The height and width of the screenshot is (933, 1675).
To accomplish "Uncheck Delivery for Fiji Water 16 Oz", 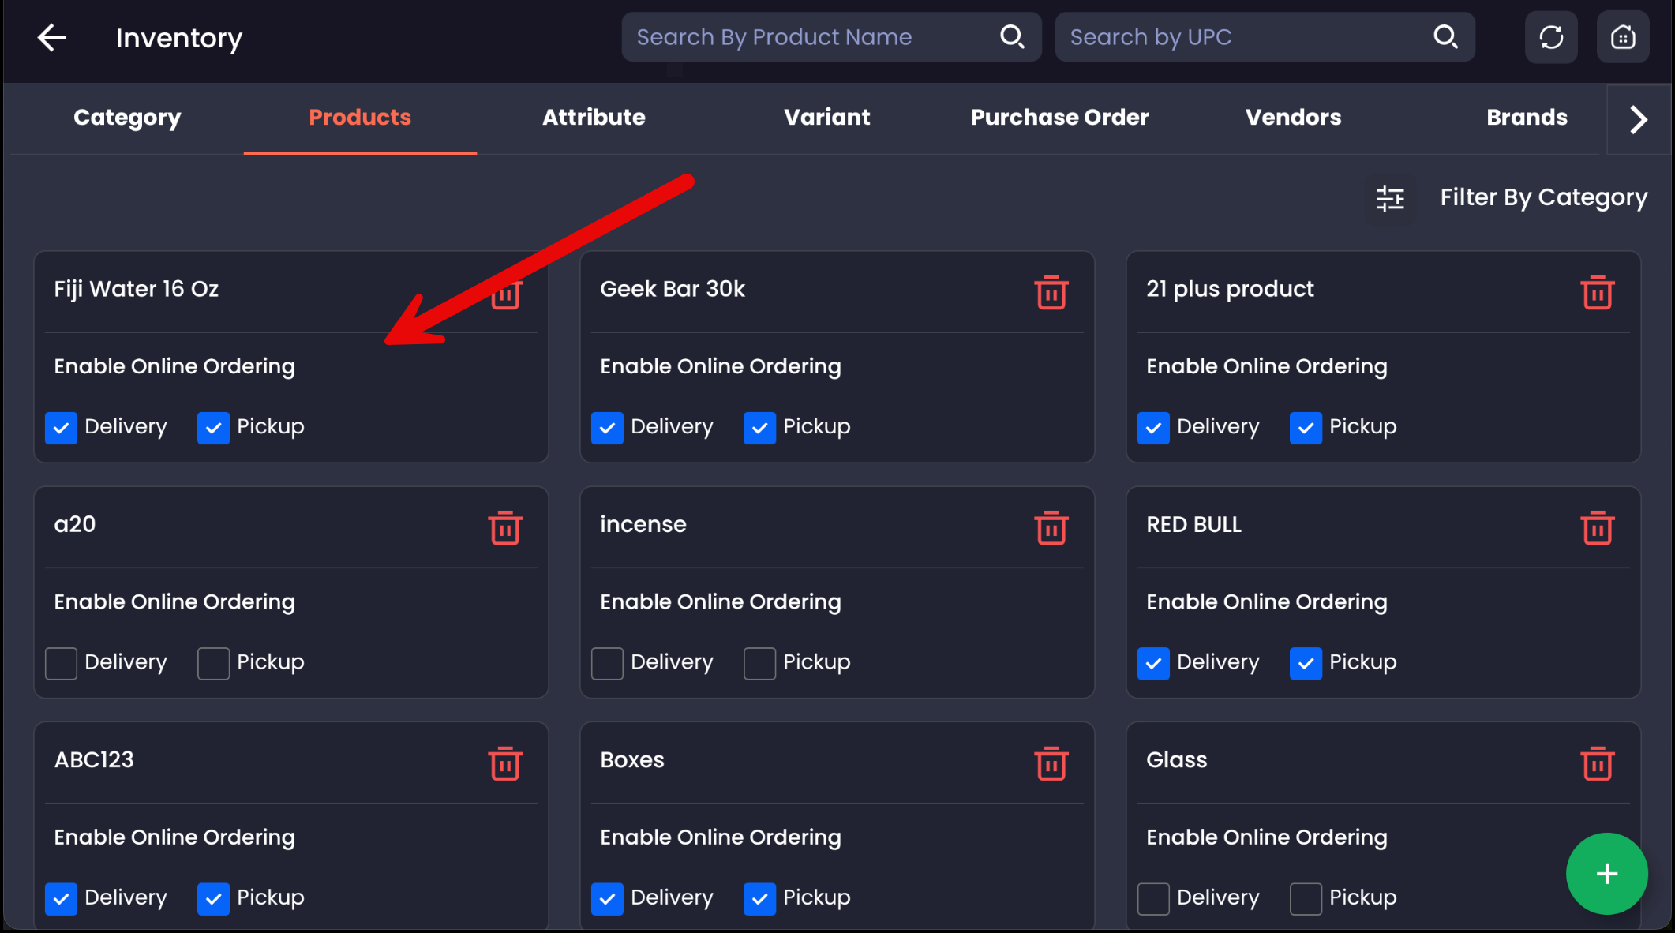I will point(61,428).
